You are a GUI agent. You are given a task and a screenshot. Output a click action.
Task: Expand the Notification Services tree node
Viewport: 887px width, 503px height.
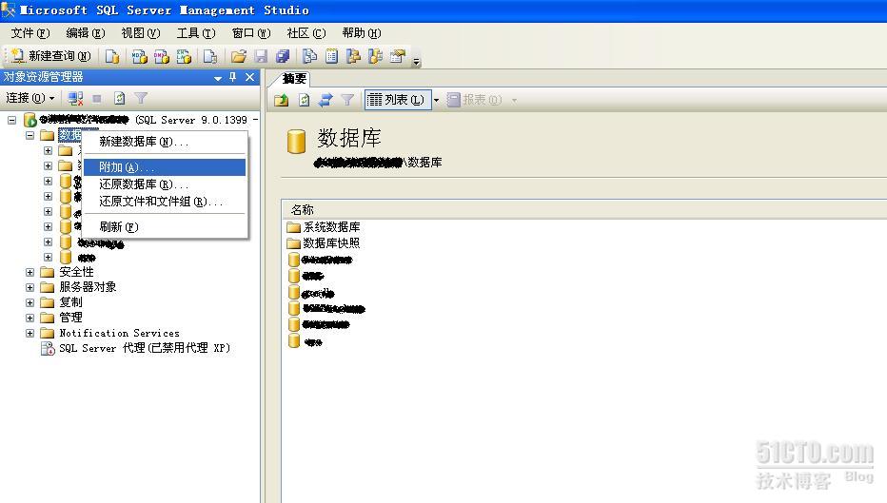pos(30,334)
